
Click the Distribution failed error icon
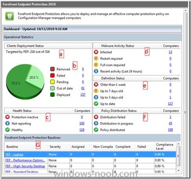96,117
